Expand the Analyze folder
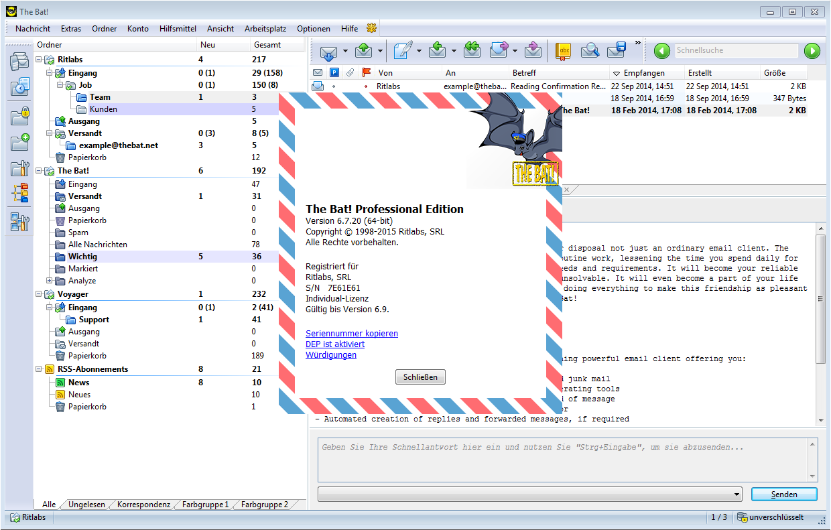 [50, 281]
